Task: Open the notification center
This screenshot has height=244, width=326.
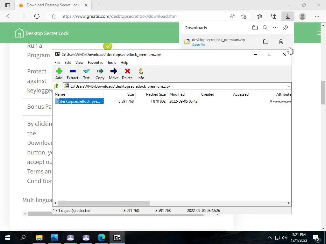Action: (x=316, y=238)
